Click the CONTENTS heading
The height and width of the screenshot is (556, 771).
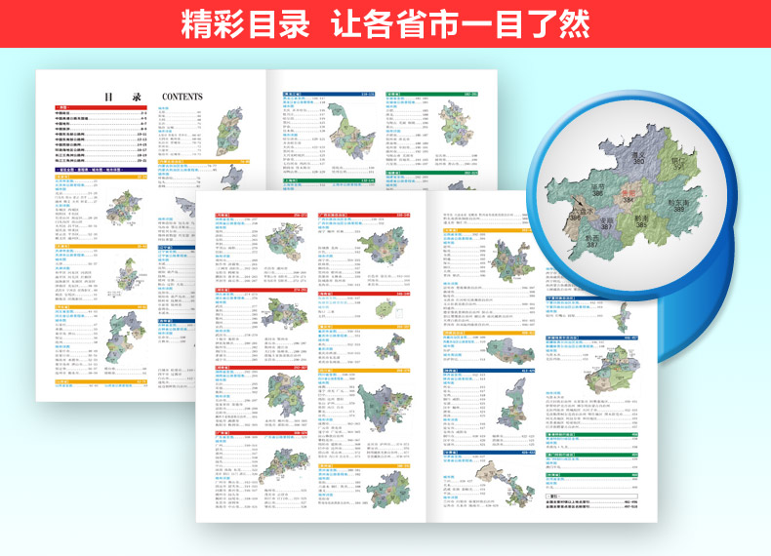(182, 97)
